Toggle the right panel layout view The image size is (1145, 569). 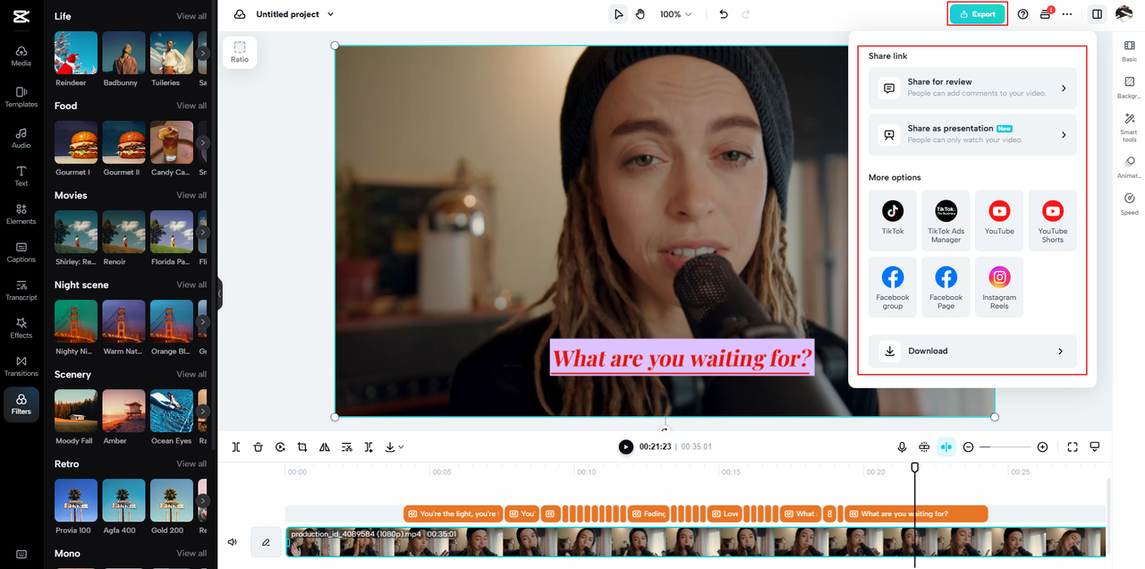pos(1097,14)
